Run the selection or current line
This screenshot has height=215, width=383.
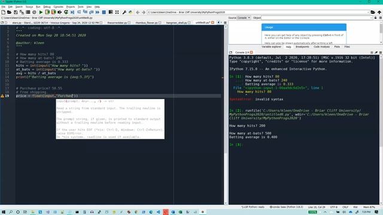pos(60,12)
